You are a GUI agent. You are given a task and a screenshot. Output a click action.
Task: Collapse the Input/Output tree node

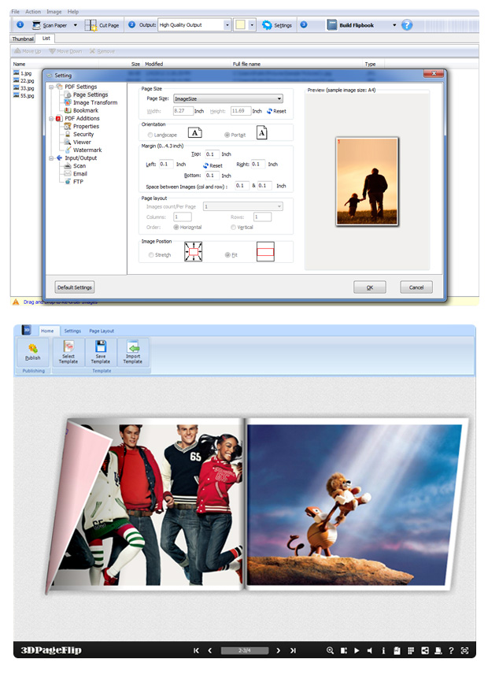click(51, 158)
